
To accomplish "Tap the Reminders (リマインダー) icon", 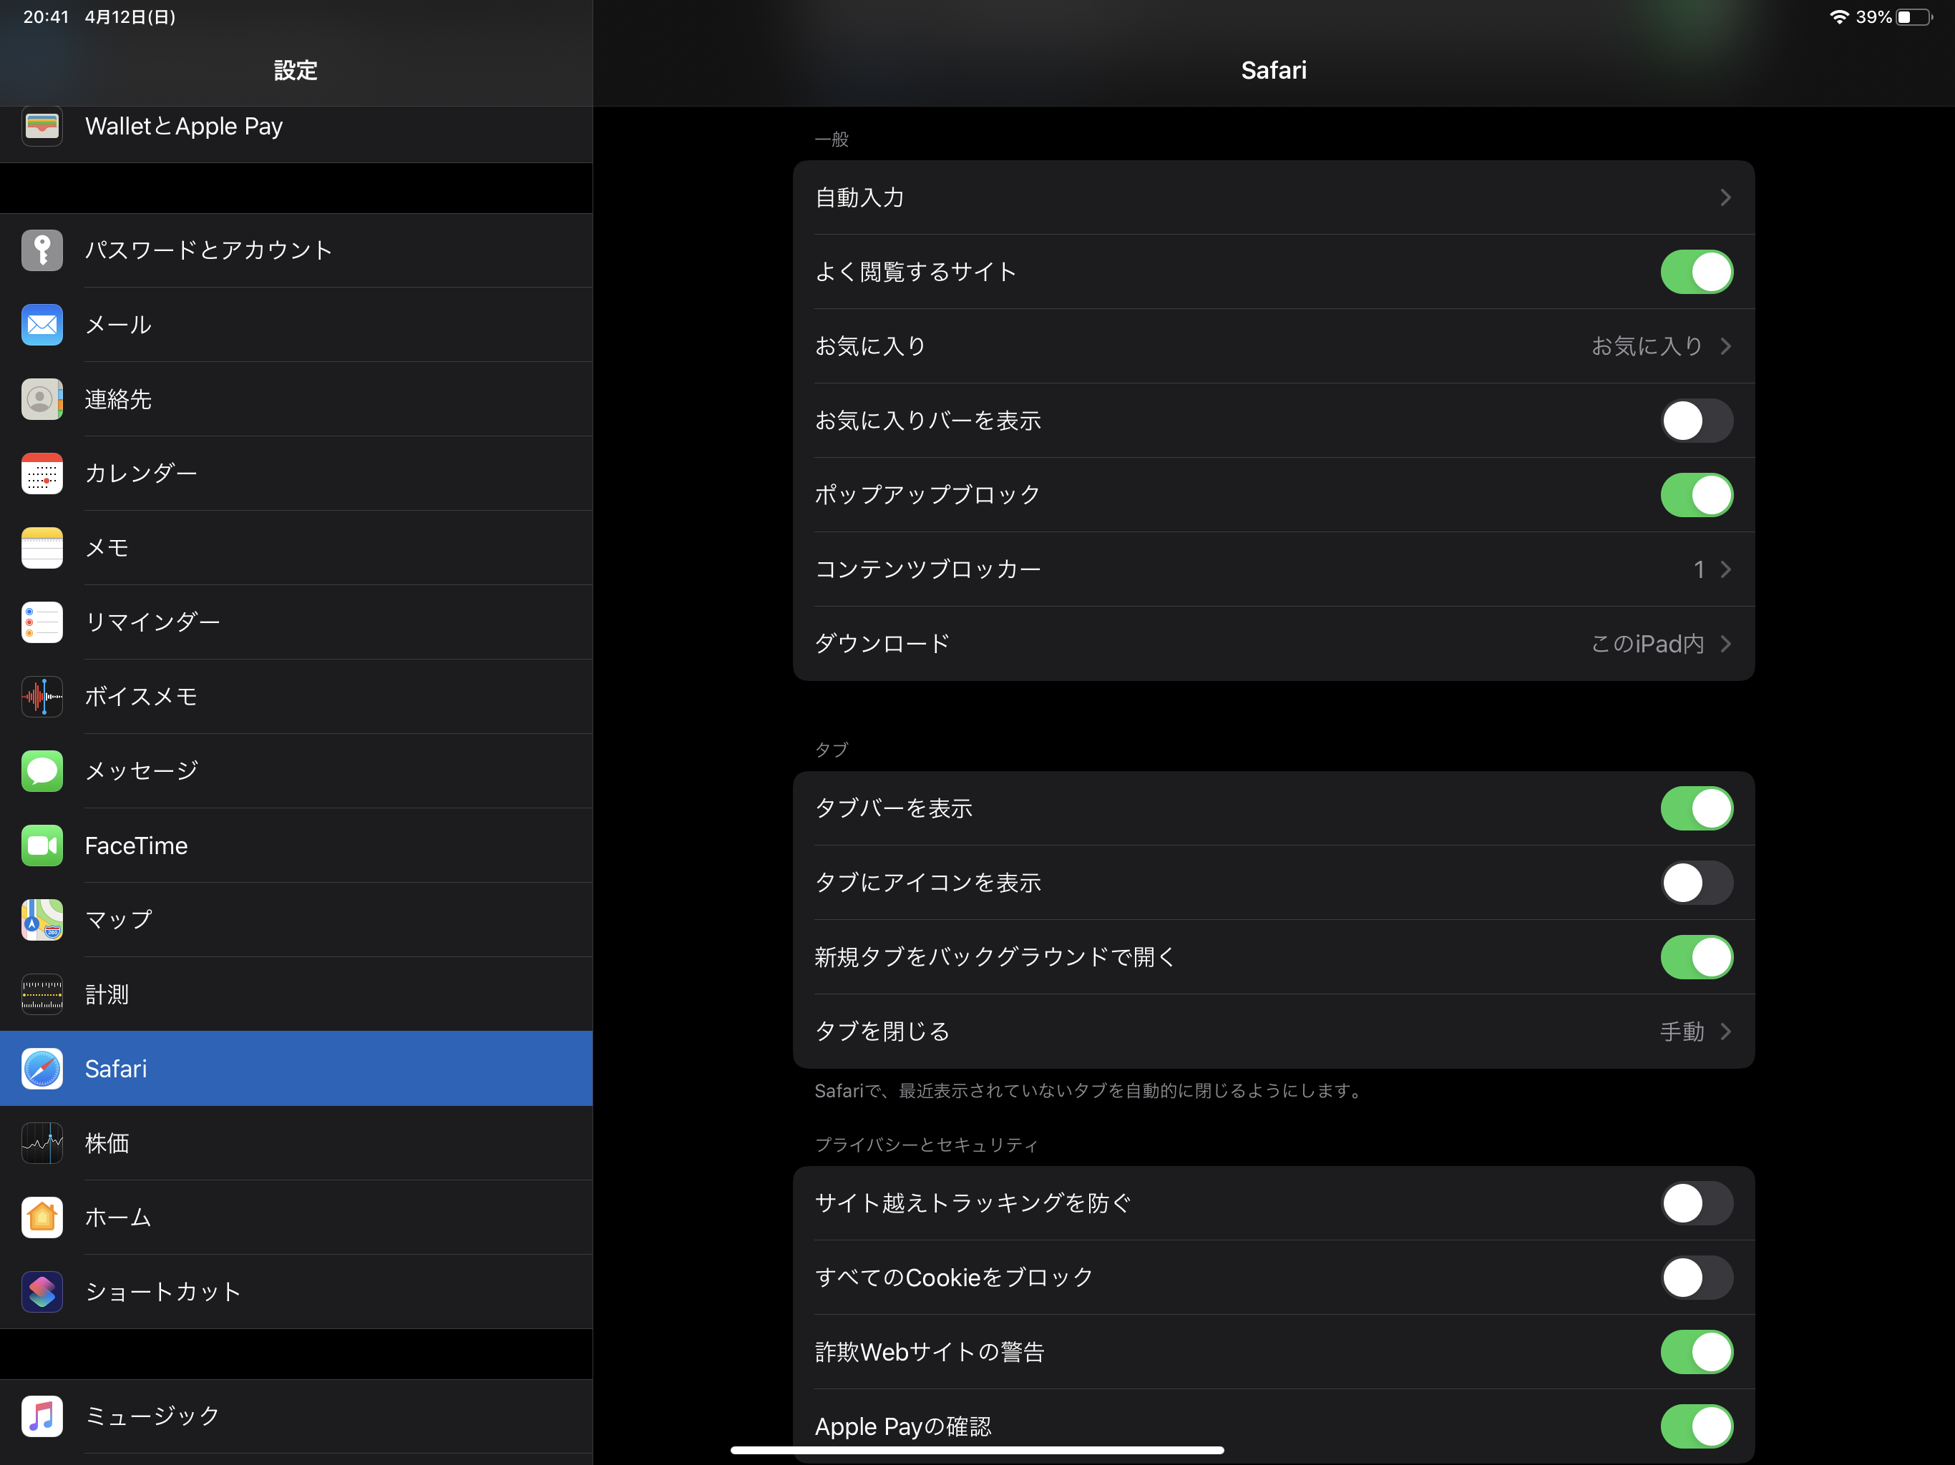I will click(x=42, y=622).
